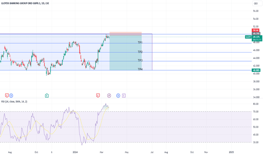Click 38.000 on the price axis
The image size is (263, 155).
256,81
